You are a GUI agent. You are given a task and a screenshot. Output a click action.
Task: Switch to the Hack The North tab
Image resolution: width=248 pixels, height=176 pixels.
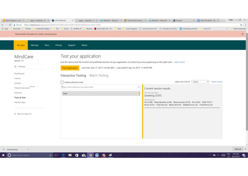208,21
